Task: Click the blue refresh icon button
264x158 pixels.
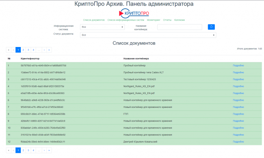Action: pyautogui.click(x=211, y=27)
